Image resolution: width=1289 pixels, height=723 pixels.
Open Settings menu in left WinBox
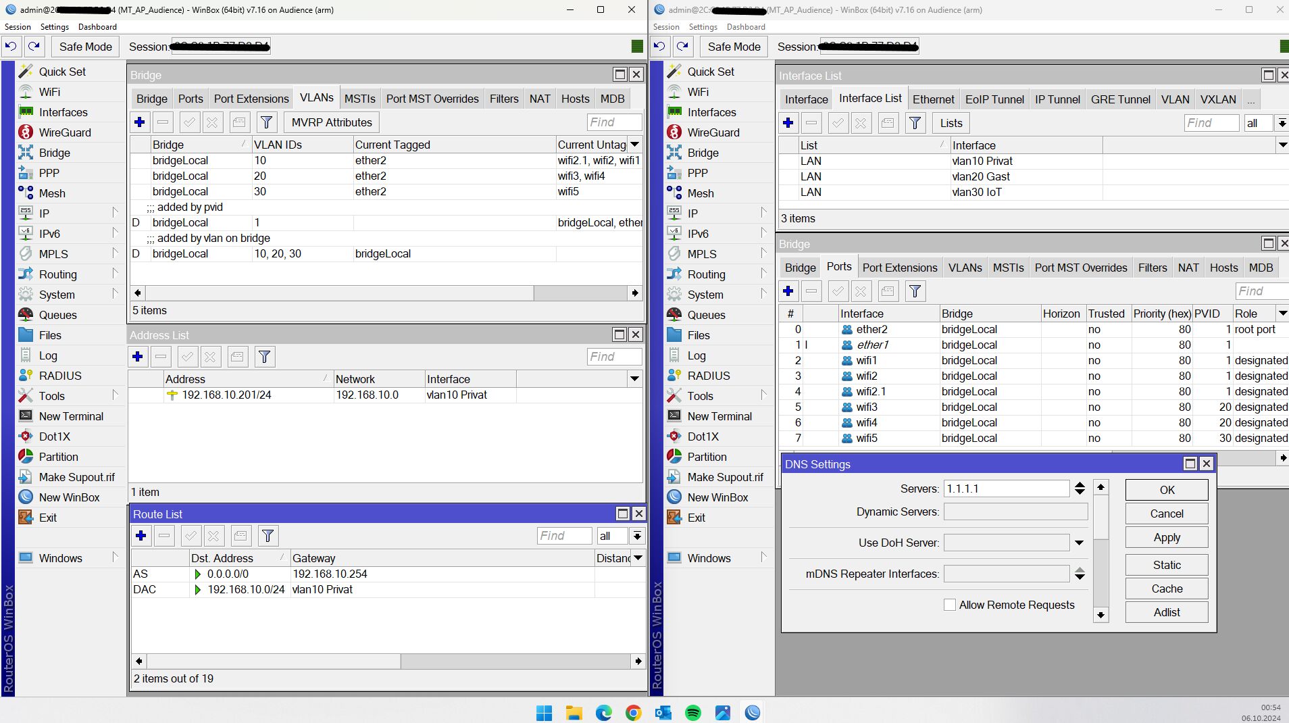(55, 27)
